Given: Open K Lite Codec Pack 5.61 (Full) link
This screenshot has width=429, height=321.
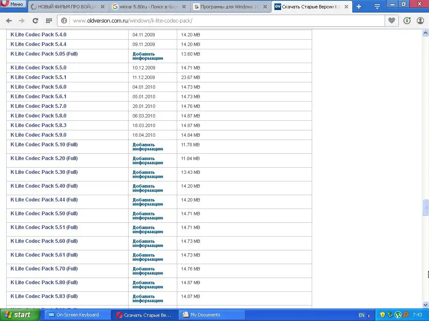Looking at the screenshot, I should 44,255.
